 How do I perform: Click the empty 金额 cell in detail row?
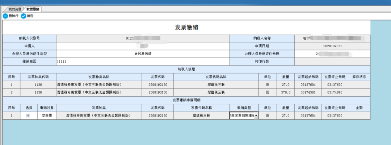359,115
